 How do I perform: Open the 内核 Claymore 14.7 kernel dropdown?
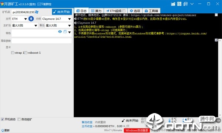[x=57, y=19]
